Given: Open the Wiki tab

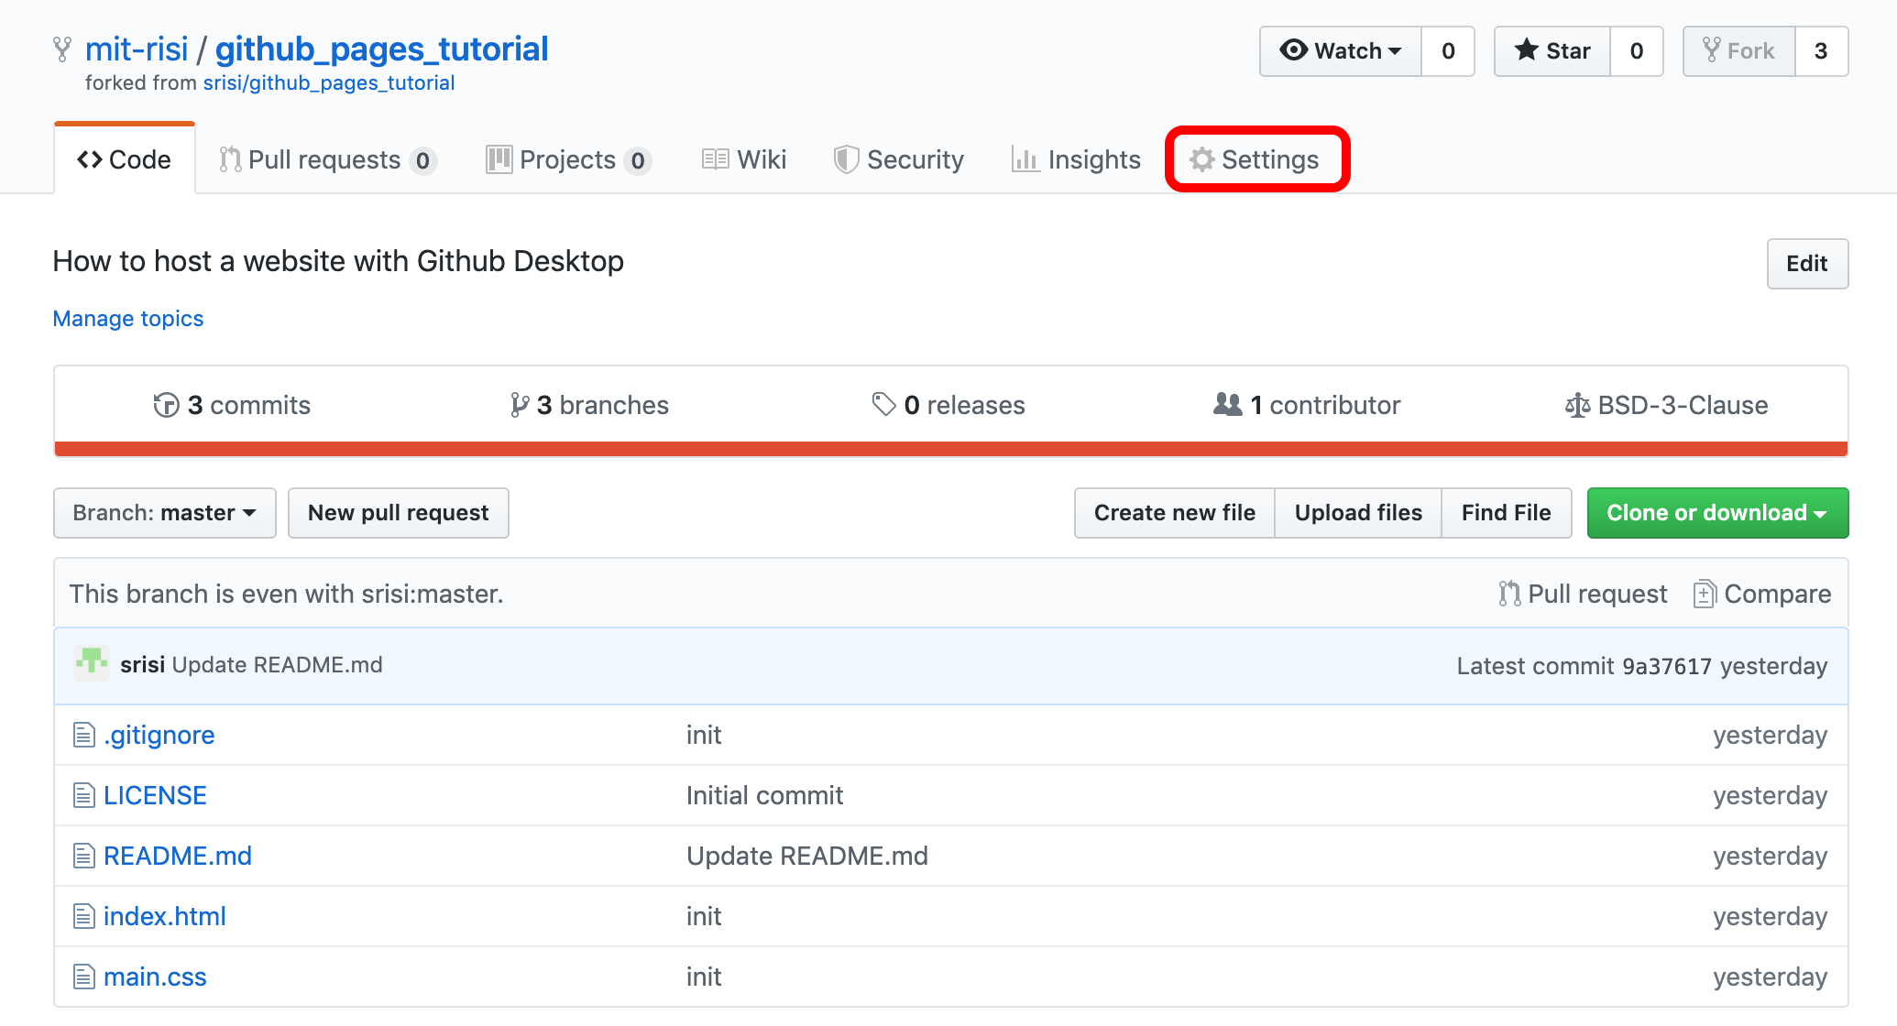Looking at the screenshot, I should [x=744, y=158].
